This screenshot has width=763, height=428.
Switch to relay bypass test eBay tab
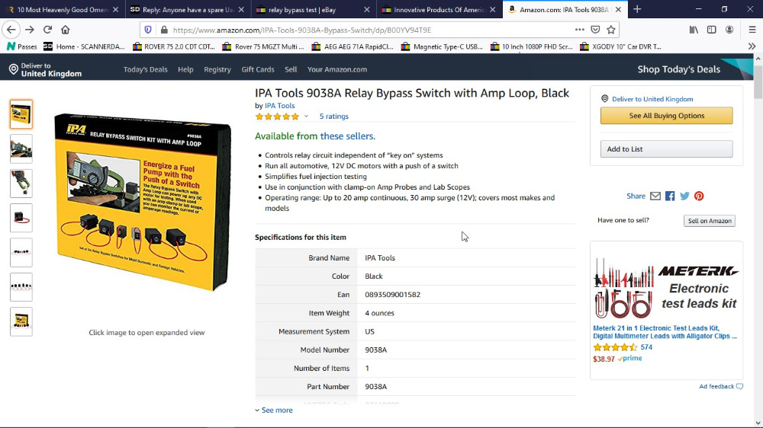click(x=311, y=9)
